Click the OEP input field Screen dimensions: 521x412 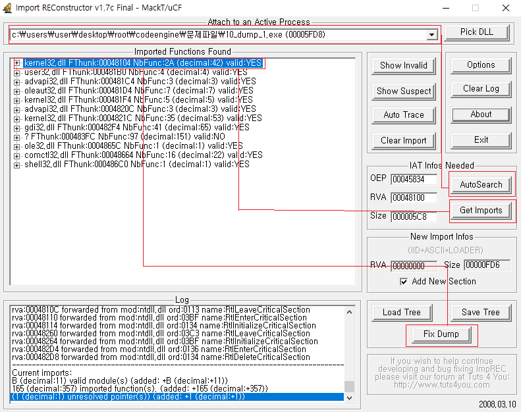coord(414,179)
